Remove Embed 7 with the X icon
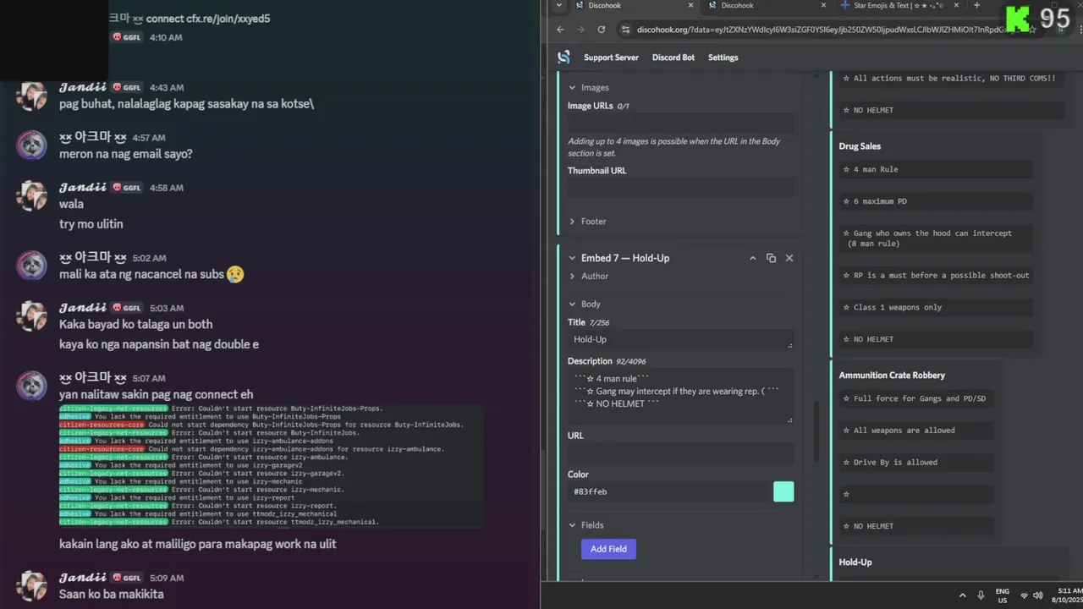The width and height of the screenshot is (1083, 609). pyautogui.click(x=789, y=258)
